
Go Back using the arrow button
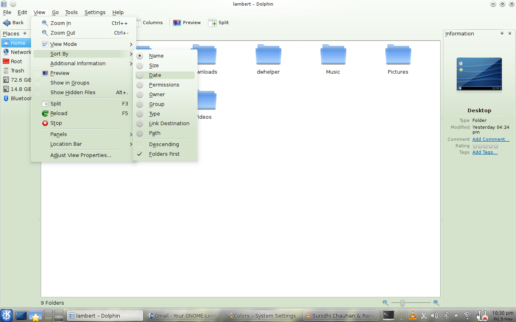[13, 23]
